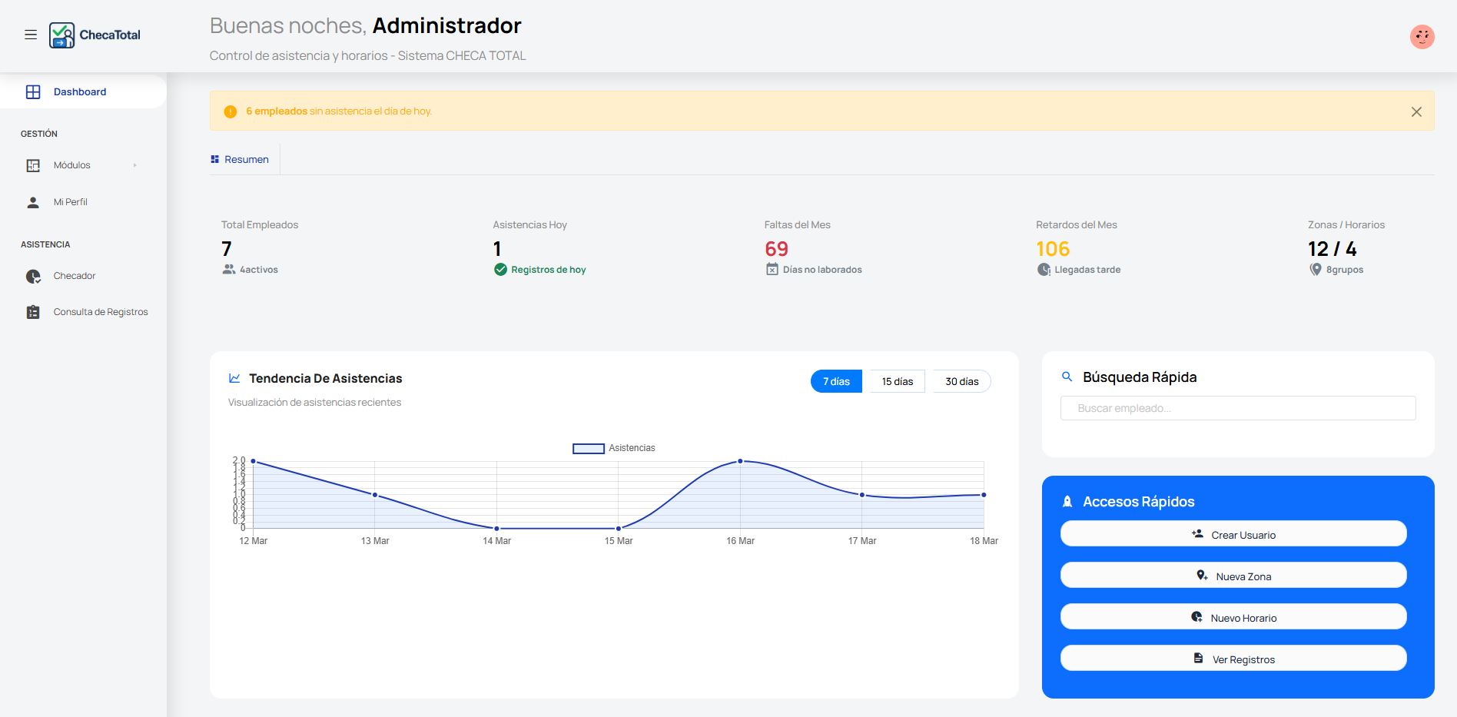Select the 7 días chart range

click(x=836, y=381)
